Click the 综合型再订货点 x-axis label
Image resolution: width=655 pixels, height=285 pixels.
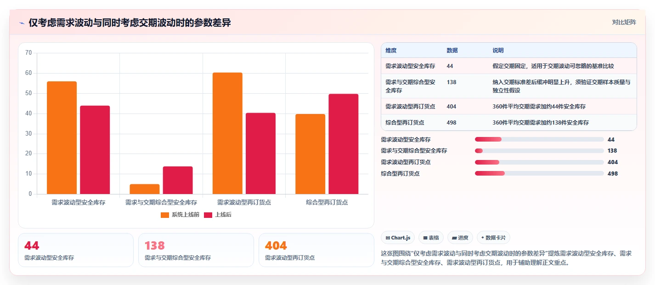(327, 202)
